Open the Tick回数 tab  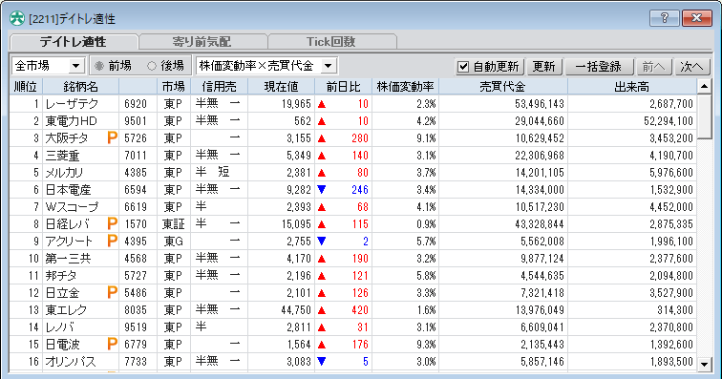click(331, 42)
